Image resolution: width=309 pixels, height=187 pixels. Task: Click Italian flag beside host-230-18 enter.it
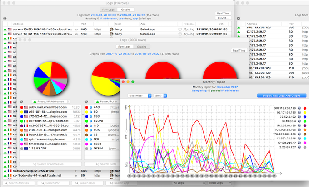tap(26, 135)
